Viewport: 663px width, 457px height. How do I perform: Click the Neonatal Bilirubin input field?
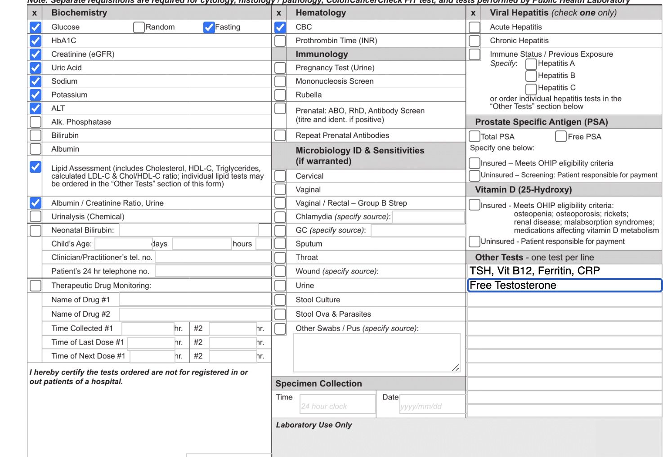189,230
